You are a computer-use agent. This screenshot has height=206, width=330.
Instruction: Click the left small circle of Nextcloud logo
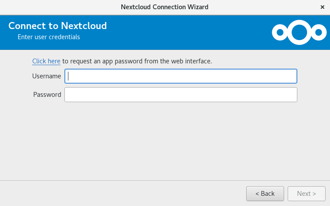coord(280,32)
